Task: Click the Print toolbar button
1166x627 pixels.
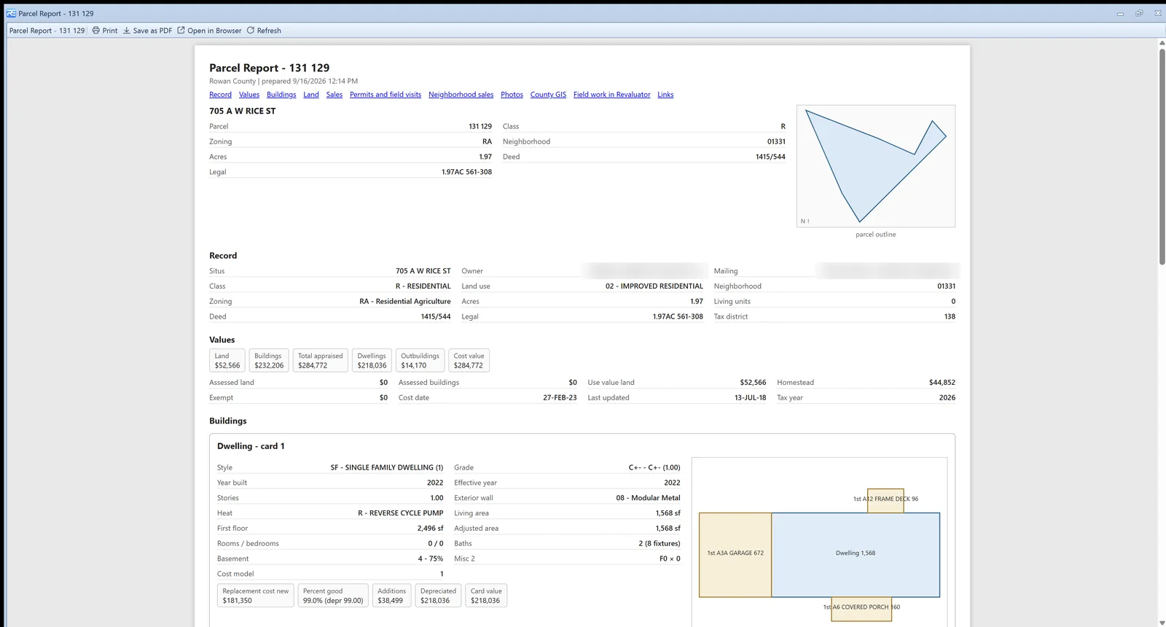Action: [105, 31]
